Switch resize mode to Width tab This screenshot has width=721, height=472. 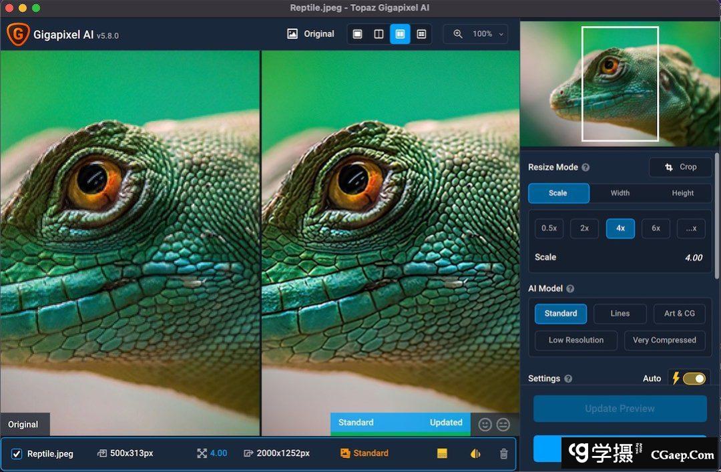620,193
